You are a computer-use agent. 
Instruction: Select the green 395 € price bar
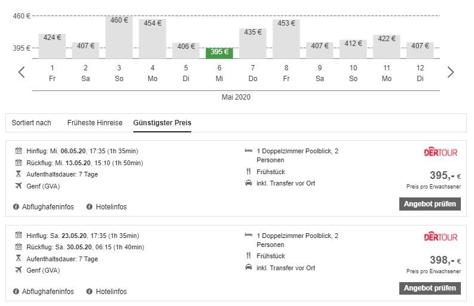click(x=219, y=52)
